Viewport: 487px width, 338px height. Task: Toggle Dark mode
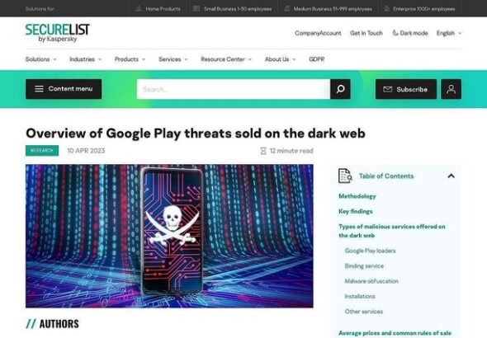pyautogui.click(x=410, y=33)
